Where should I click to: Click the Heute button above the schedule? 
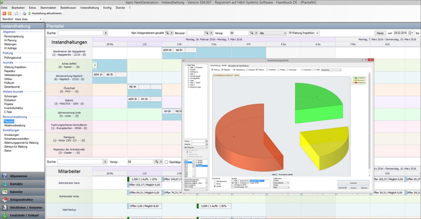tap(380, 32)
